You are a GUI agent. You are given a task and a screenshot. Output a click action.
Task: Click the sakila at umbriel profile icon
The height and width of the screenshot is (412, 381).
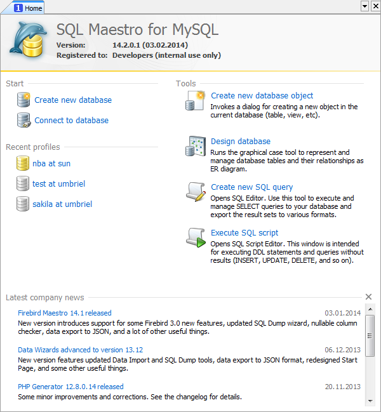coord(22,204)
